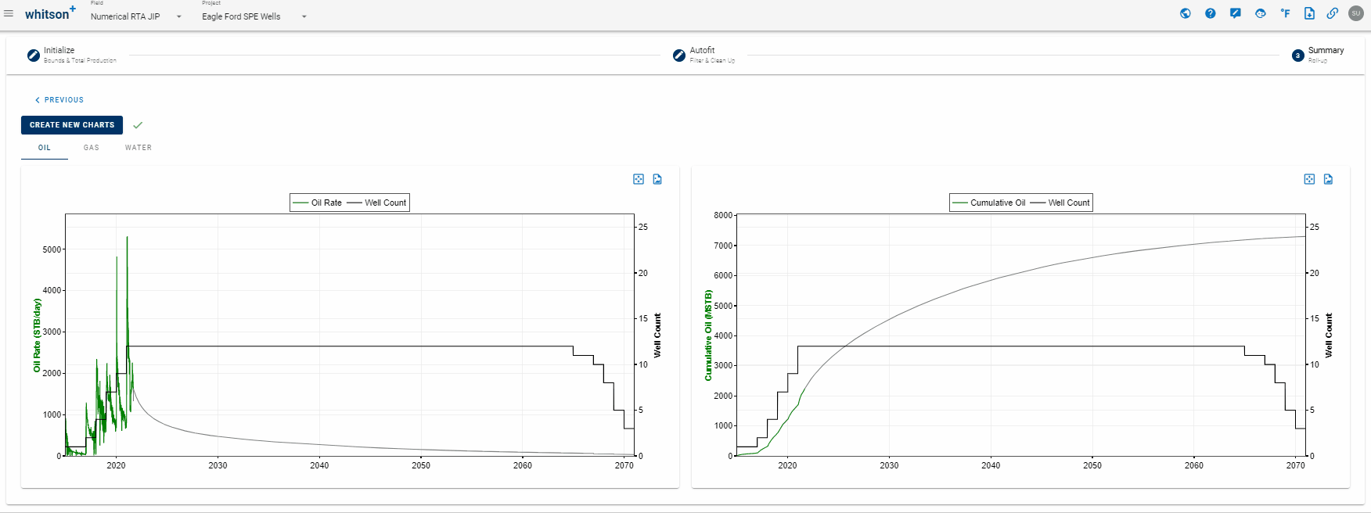This screenshot has height=513, width=1371.
Task: Toggle Cumulative Oil series in legend
Action: click(989, 203)
